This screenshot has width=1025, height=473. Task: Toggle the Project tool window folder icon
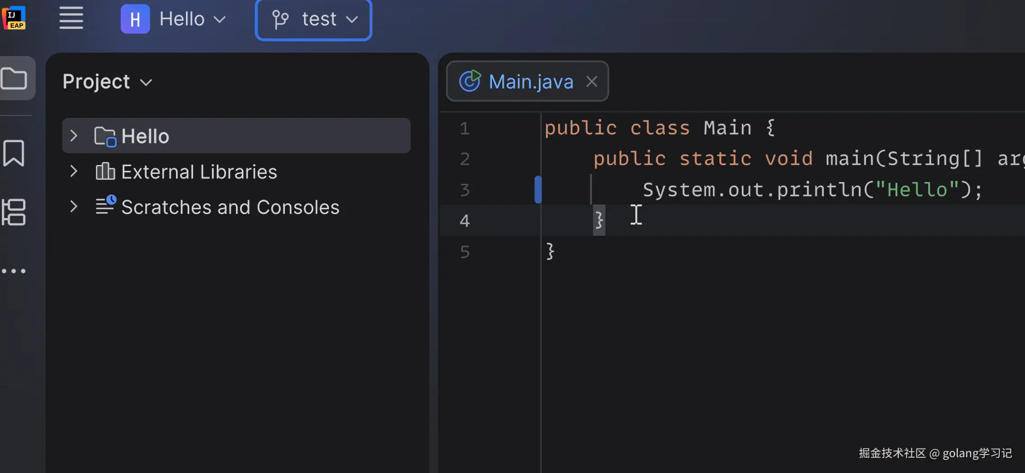click(14, 78)
